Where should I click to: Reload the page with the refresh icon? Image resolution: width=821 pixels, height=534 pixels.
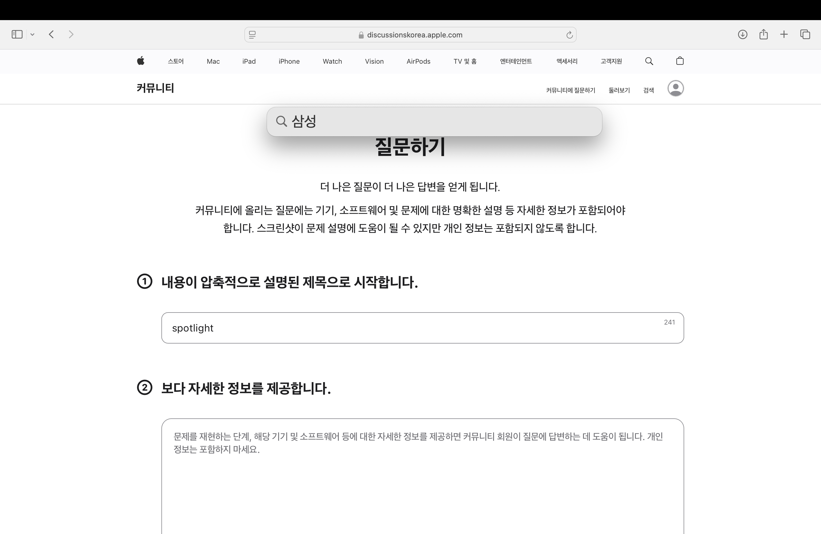click(569, 35)
